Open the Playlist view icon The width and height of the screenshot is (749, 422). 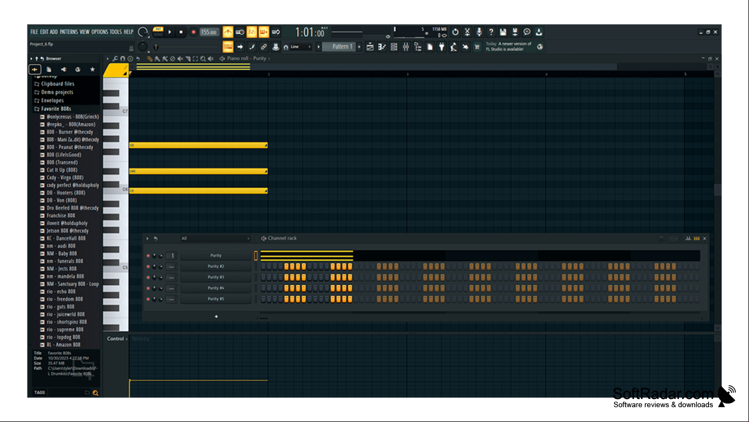pyautogui.click(x=370, y=47)
